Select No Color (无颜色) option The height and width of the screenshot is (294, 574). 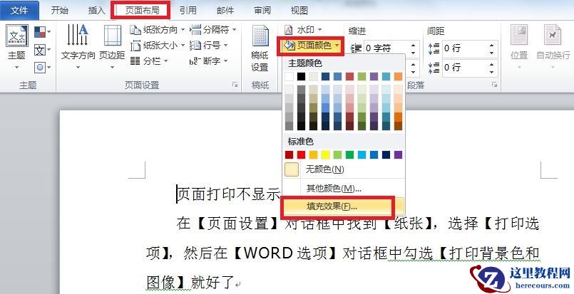point(324,169)
